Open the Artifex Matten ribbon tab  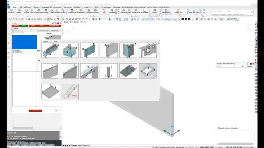click(152, 7)
